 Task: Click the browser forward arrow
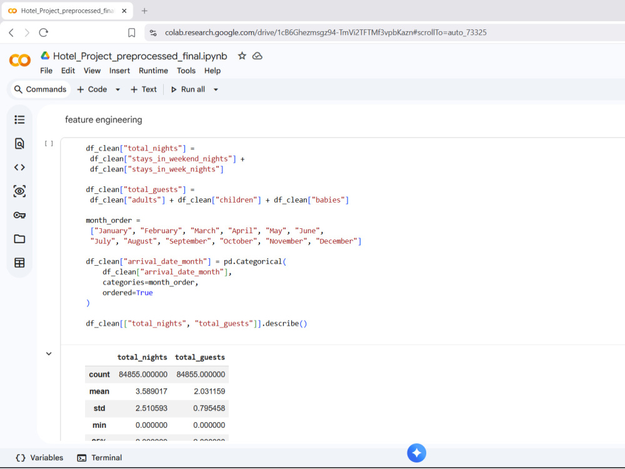pyautogui.click(x=27, y=33)
